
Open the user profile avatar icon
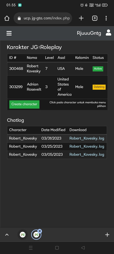(108, 33)
